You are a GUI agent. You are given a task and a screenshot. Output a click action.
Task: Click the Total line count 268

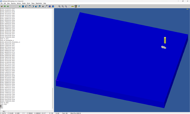pos(67,113)
